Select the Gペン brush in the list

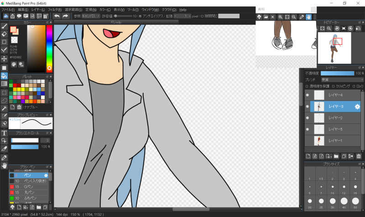pyautogui.click(x=27, y=186)
